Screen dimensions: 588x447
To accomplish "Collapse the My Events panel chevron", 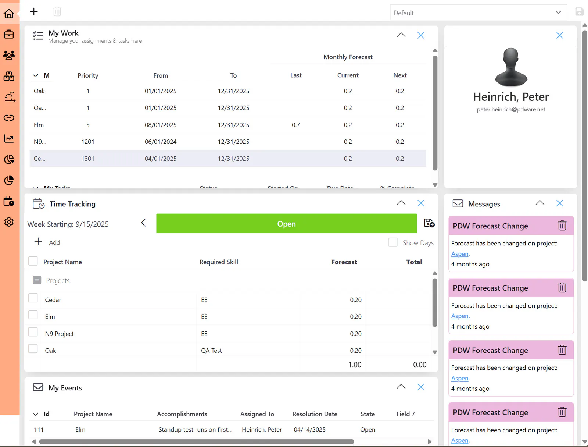I will (401, 387).
